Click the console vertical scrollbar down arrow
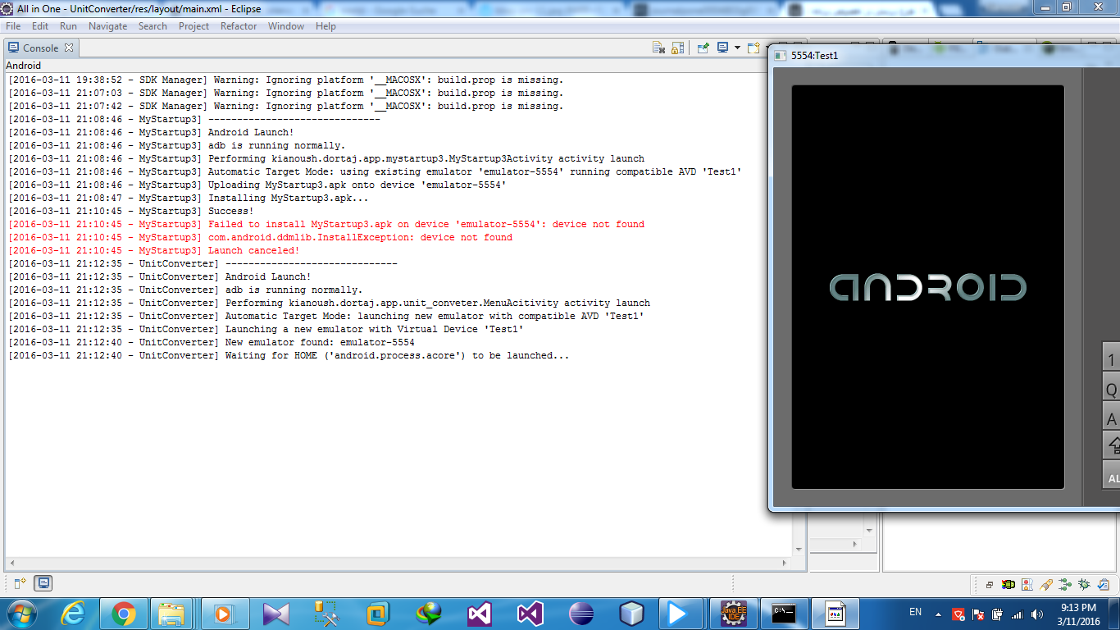This screenshot has height=630, width=1120. pos(799,550)
